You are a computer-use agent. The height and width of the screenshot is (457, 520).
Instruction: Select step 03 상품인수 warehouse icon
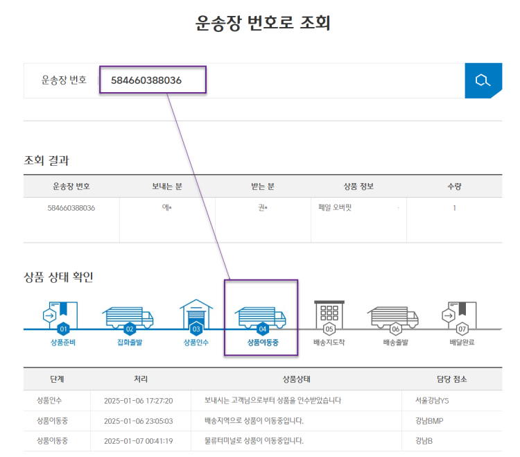pyautogui.click(x=196, y=316)
